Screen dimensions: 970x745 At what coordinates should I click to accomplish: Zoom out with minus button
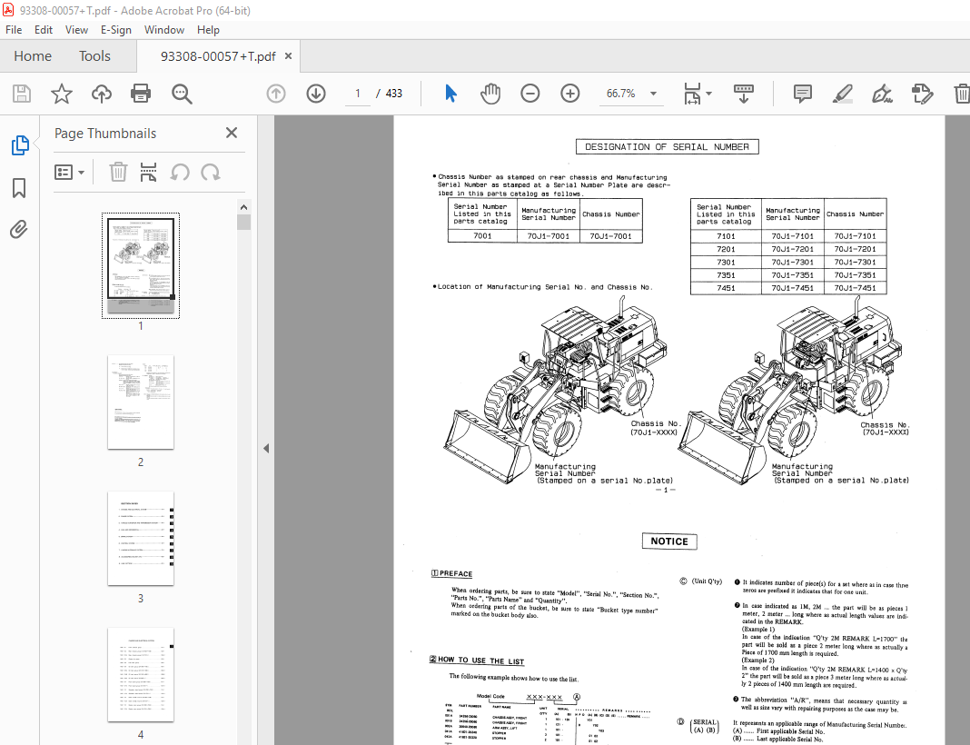point(530,94)
